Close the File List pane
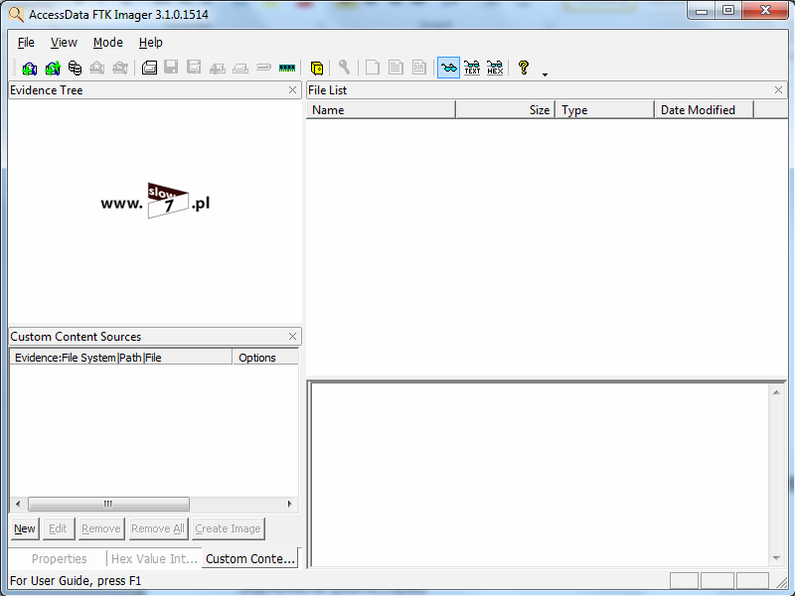 (x=779, y=90)
